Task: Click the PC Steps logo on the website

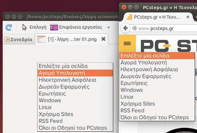Action: 168,46
